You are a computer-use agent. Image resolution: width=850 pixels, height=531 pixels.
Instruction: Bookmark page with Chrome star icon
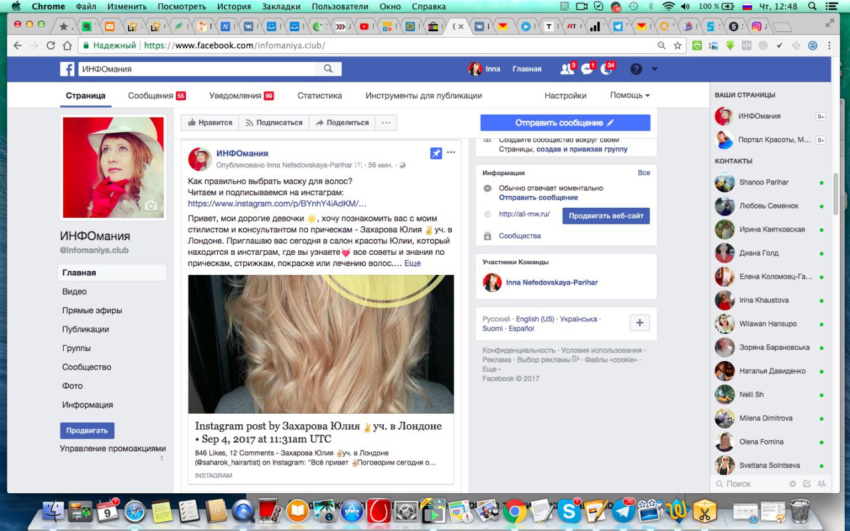tap(677, 46)
